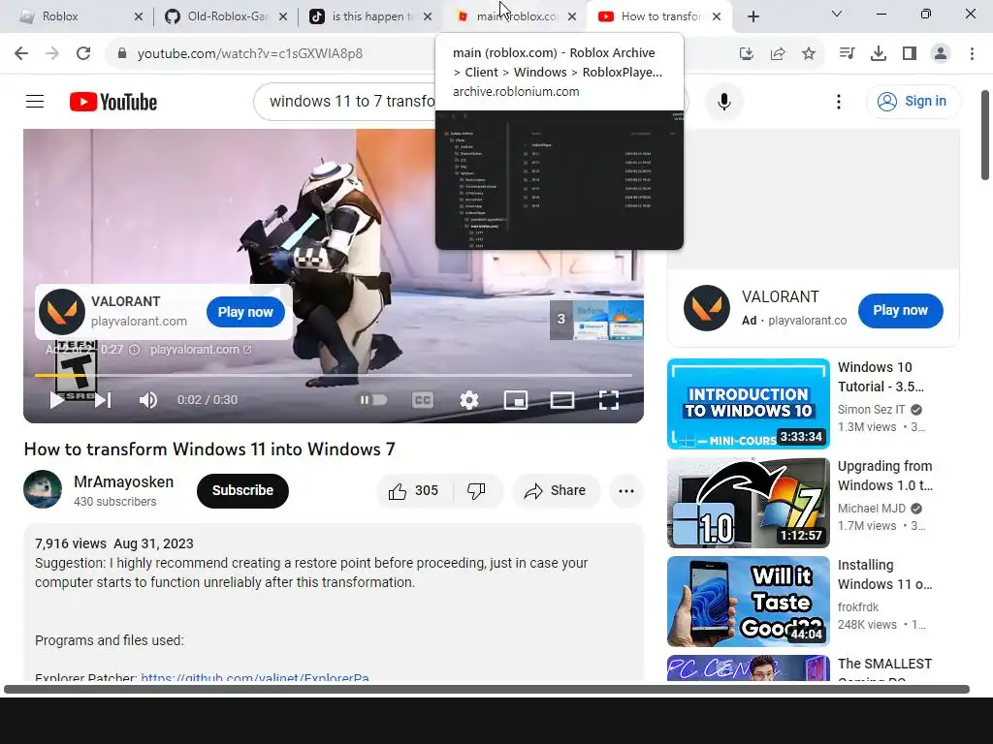Toggle the browser side panel icon
Screen dimensions: 993x744
coord(910,54)
